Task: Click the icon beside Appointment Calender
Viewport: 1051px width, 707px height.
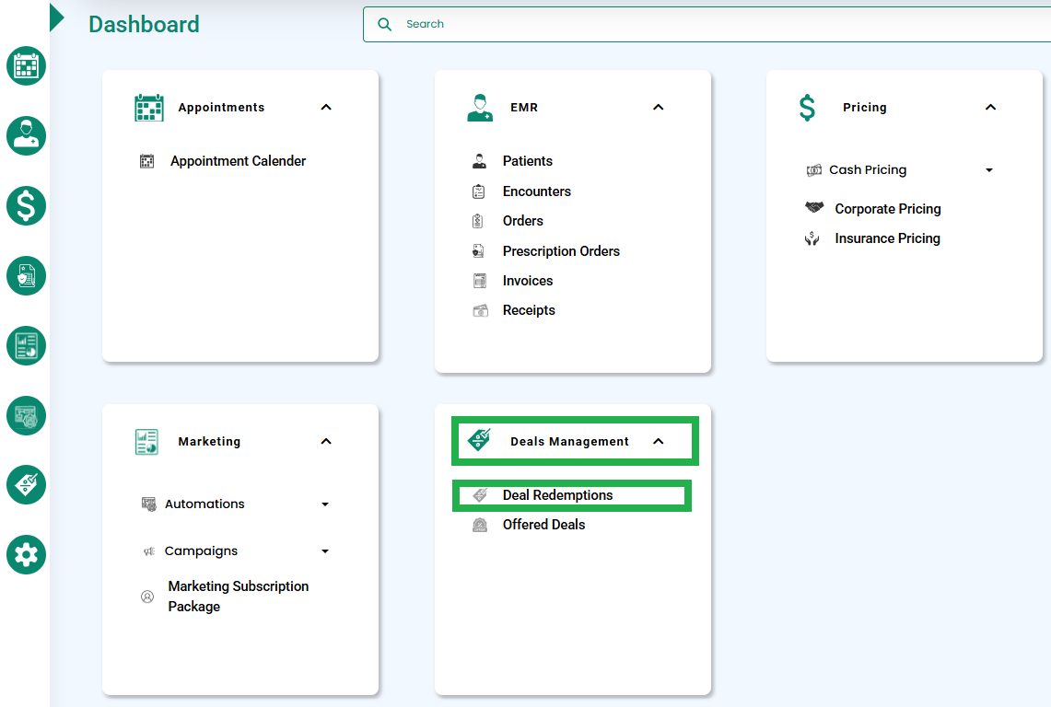Action: click(x=146, y=161)
